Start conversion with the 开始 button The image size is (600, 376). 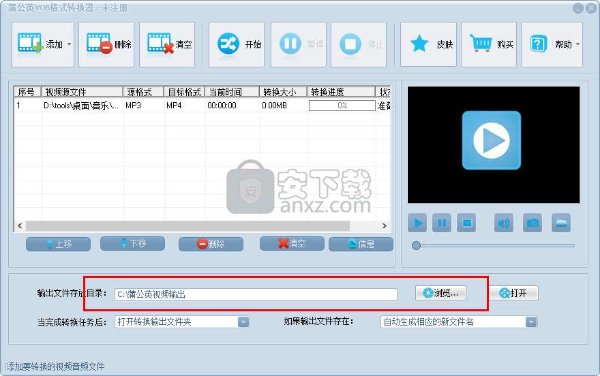point(237,44)
